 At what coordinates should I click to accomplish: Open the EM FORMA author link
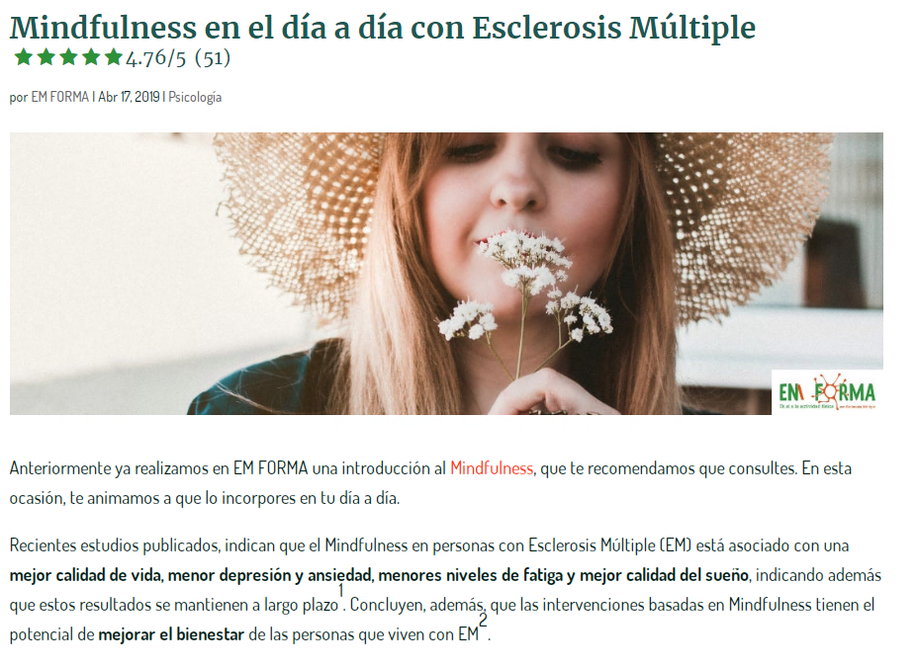pyautogui.click(x=59, y=97)
